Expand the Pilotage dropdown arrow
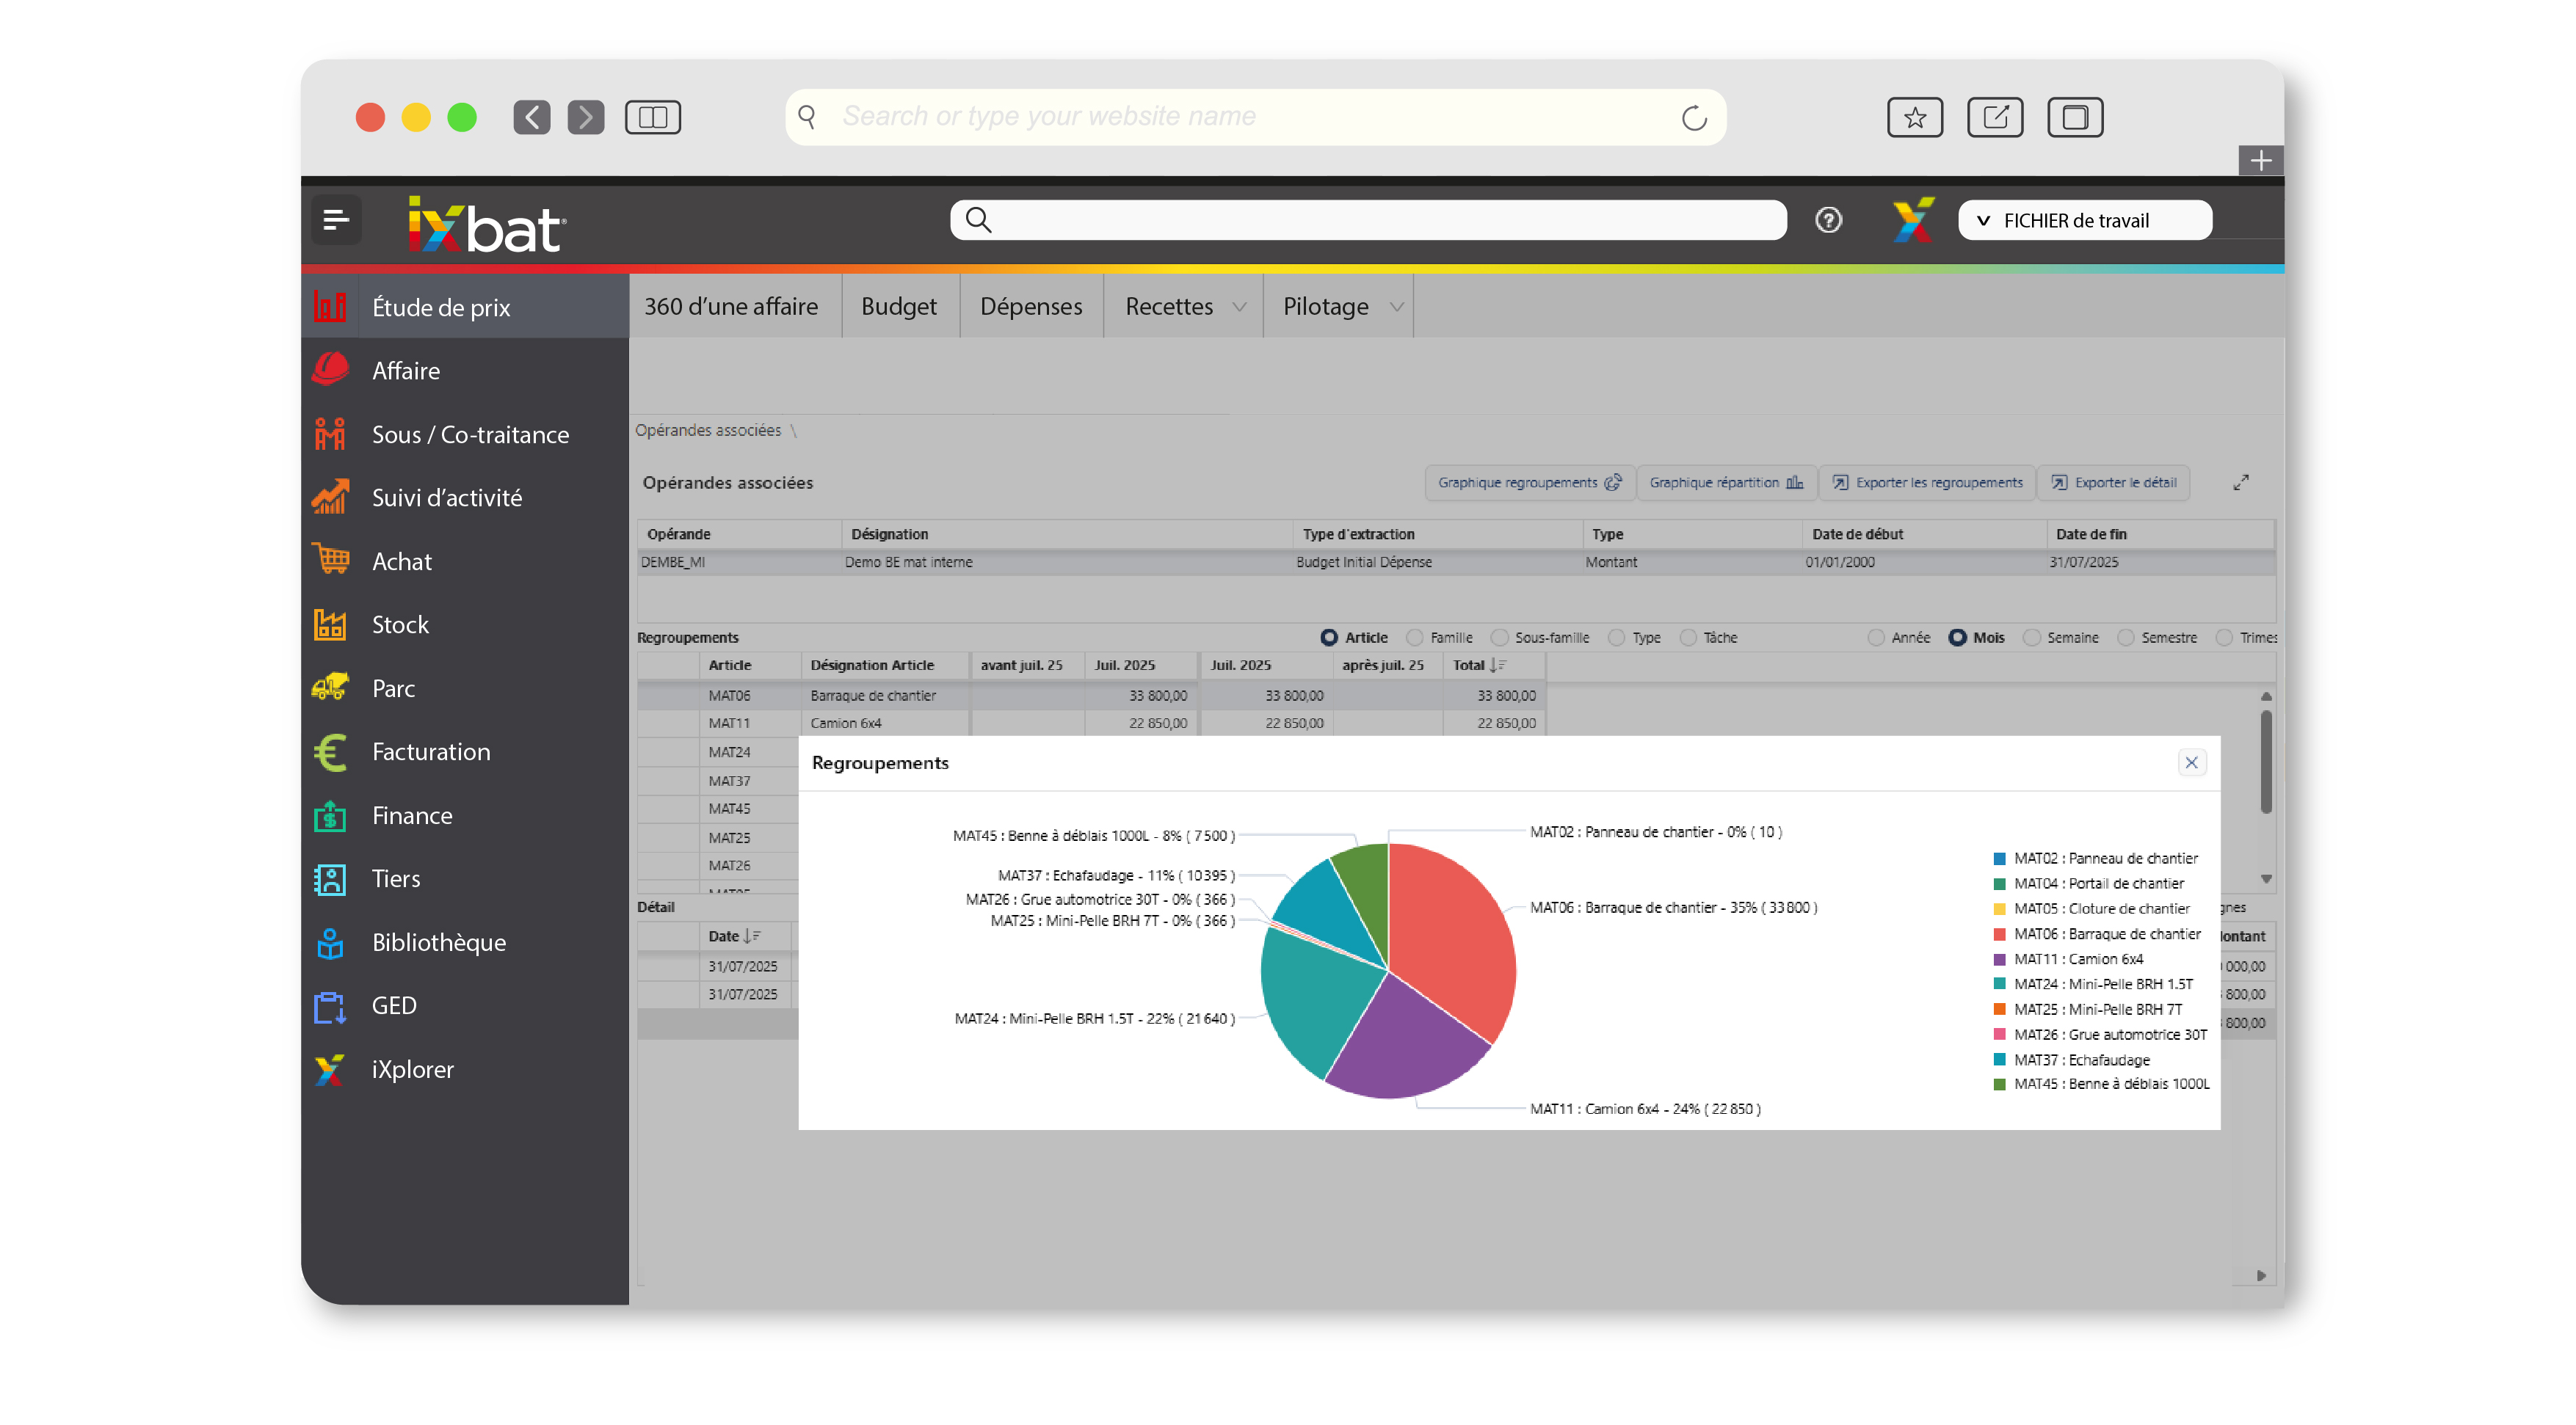Image resolution: width=2576 pixels, height=1425 pixels. point(1397,307)
